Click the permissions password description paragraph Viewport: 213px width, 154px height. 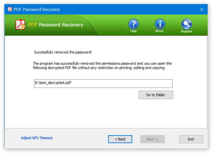pos(102,66)
